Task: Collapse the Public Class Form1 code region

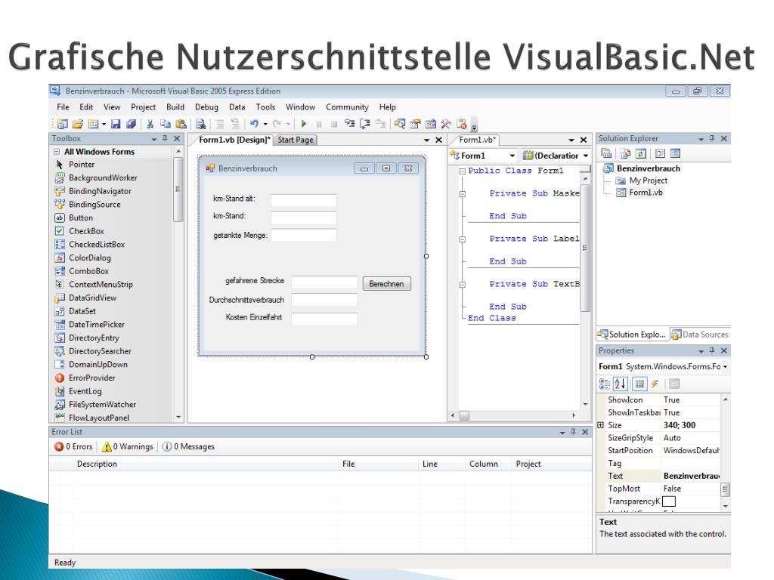Action: click(x=463, y=171)
